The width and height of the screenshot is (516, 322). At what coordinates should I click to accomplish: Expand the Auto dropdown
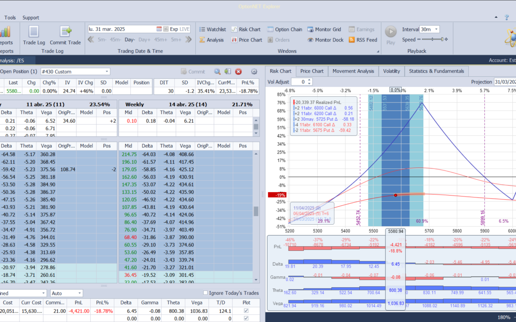point(79,293)
